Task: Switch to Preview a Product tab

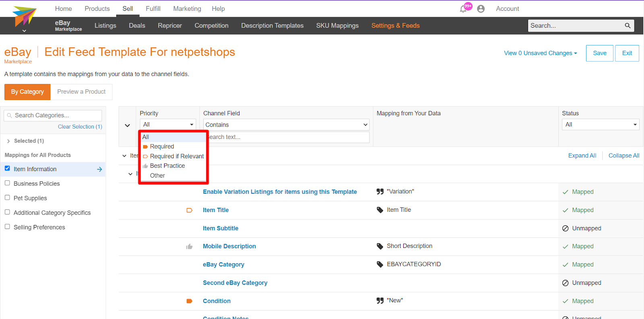Action: point(81,92)
